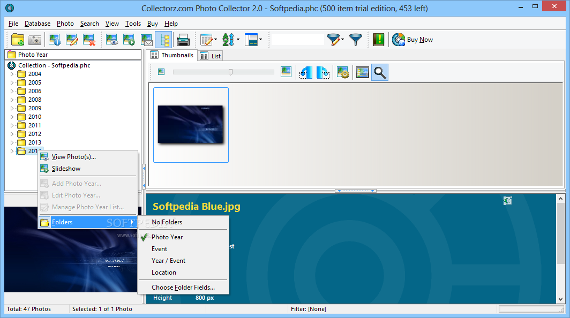This screenshot has height=318, width=570.
Task: Switch to the Thumbnails tab
Action: tap(172, 55)
